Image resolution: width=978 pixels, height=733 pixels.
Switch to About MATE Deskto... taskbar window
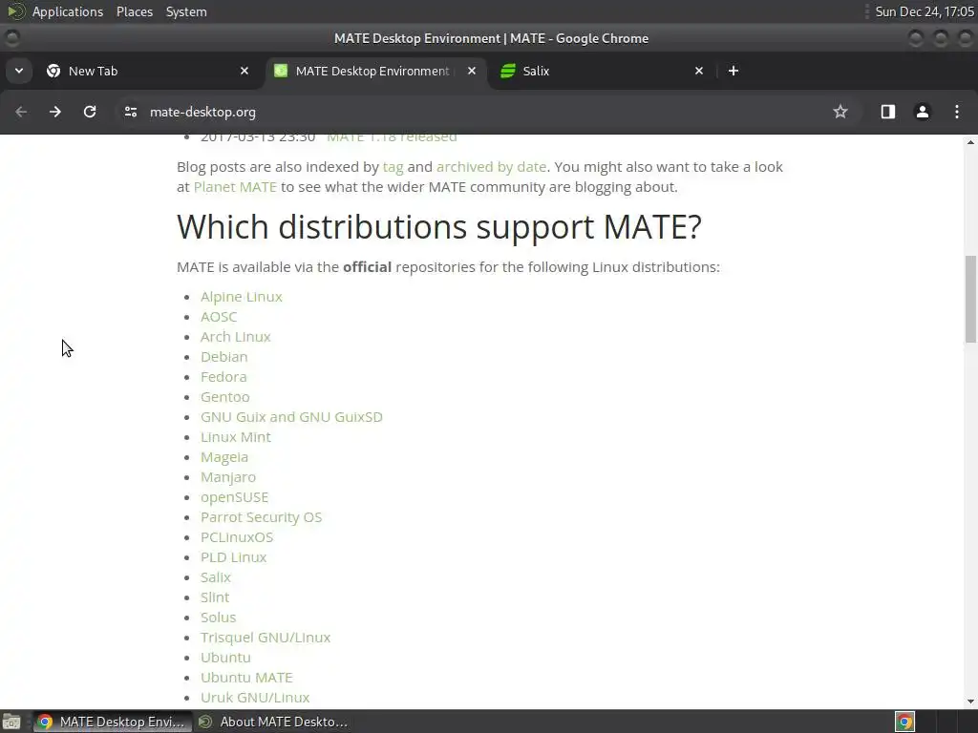(273, 722)
